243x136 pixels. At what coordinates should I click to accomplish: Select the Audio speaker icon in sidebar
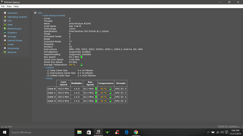pos(5,44)
